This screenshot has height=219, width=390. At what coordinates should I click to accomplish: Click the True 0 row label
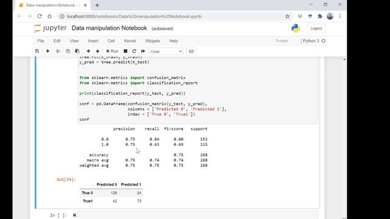(87, 193)
